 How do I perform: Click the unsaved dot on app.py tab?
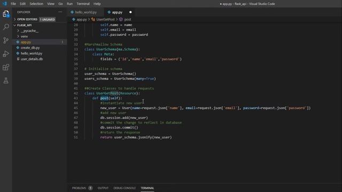(130, 12)
